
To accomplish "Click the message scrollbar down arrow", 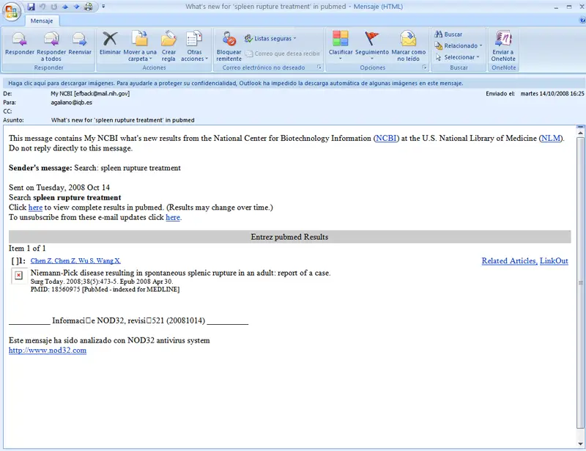I will click(580, 444).
